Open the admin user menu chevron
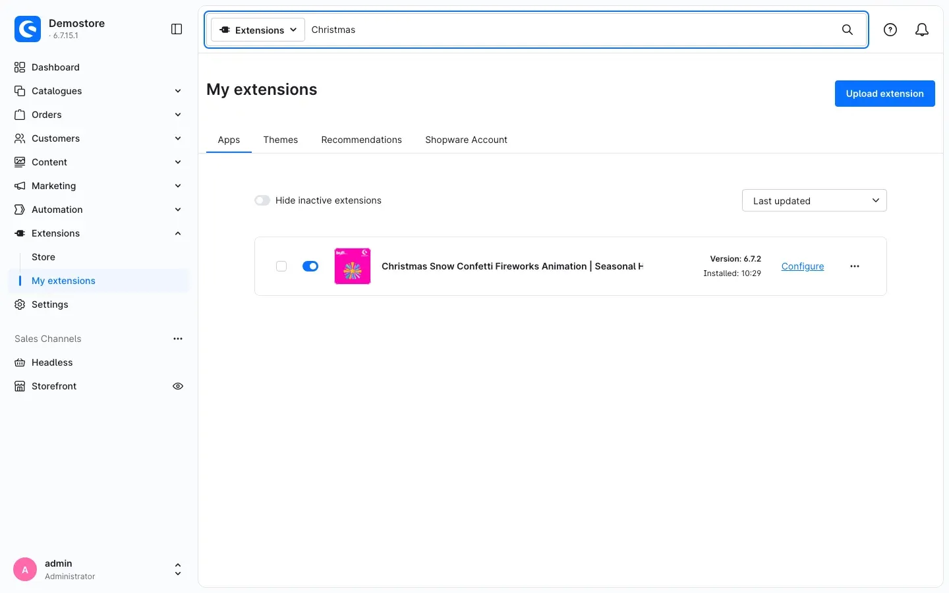The image size is (949, 593). (x=178, y=569)
